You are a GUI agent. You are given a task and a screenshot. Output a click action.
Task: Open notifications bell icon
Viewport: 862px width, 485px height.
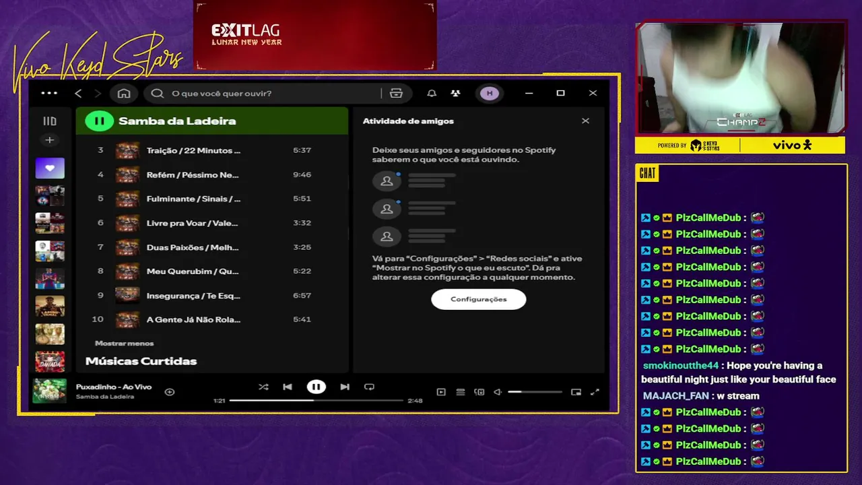click(x=432, y=93)
